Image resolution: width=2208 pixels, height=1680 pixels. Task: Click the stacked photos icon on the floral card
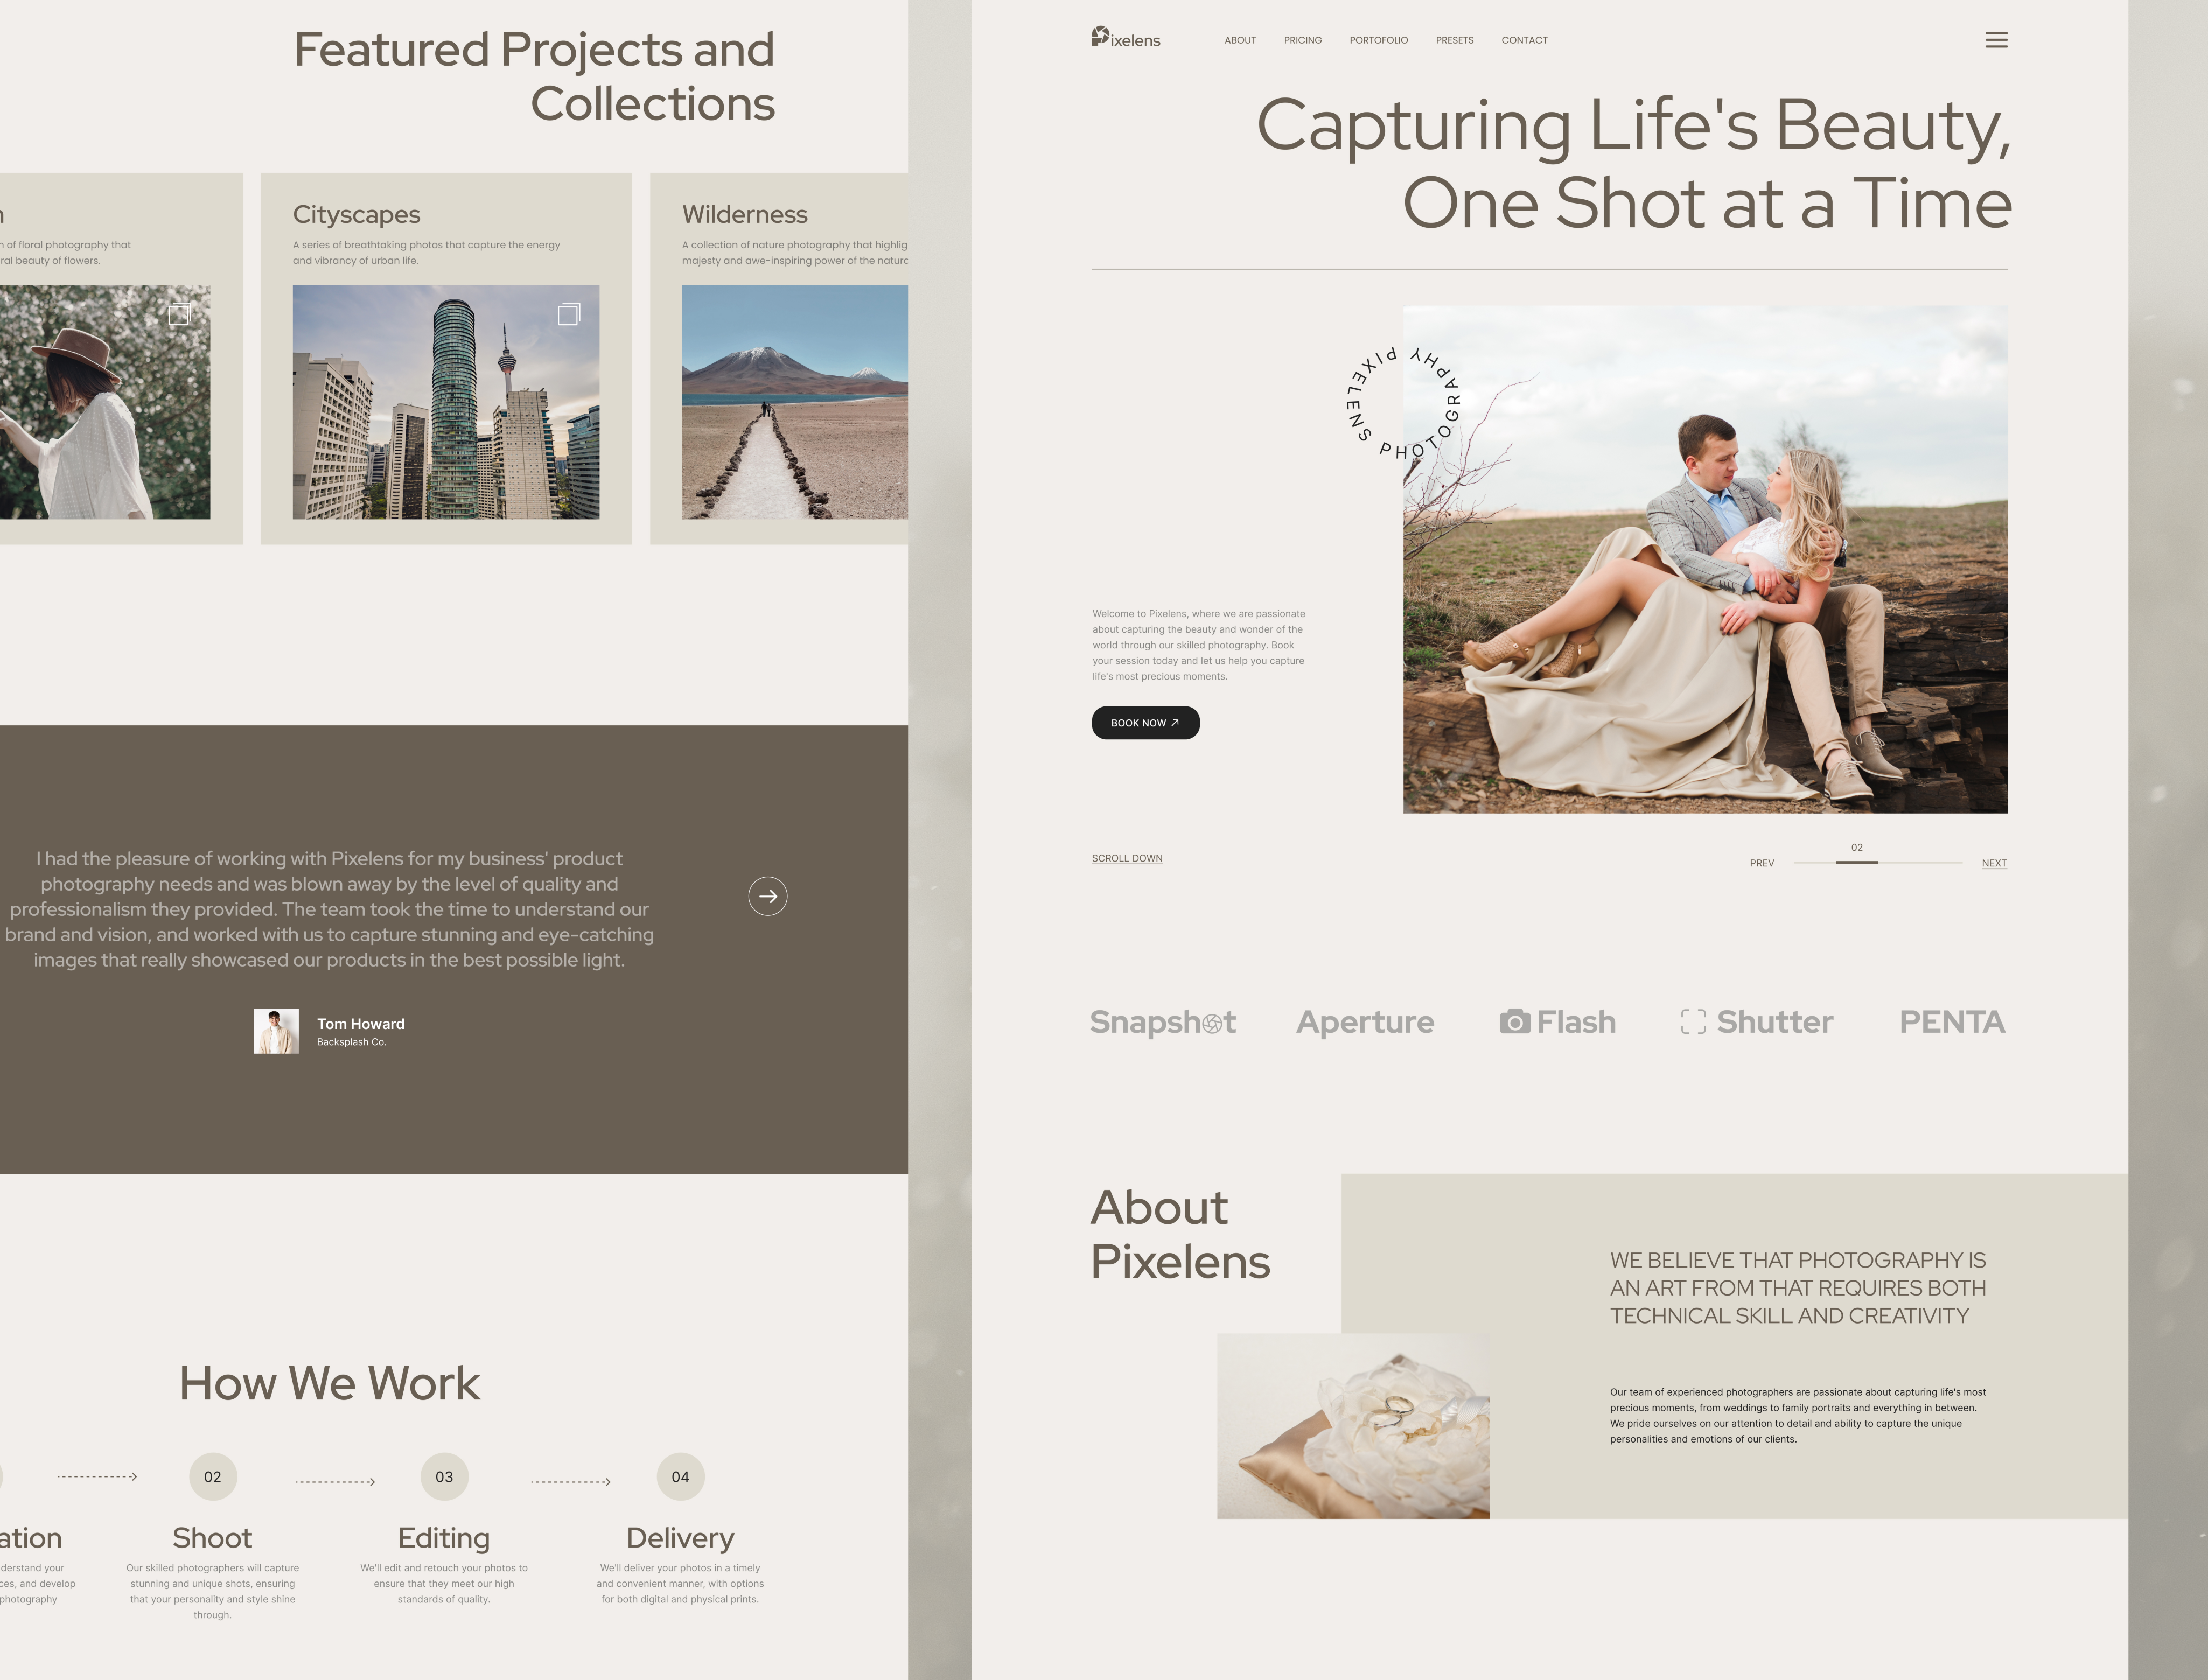(180, 313)
